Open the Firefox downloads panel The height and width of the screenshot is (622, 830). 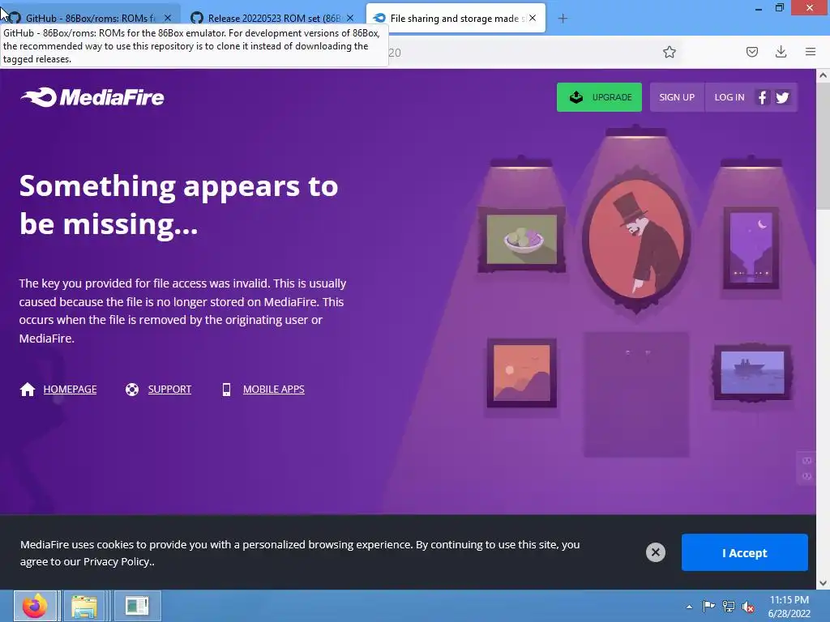(781, 52)
